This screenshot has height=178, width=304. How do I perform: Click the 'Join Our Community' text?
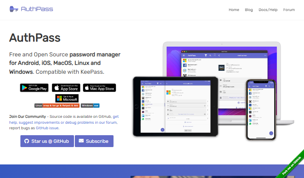click(28, 117)
